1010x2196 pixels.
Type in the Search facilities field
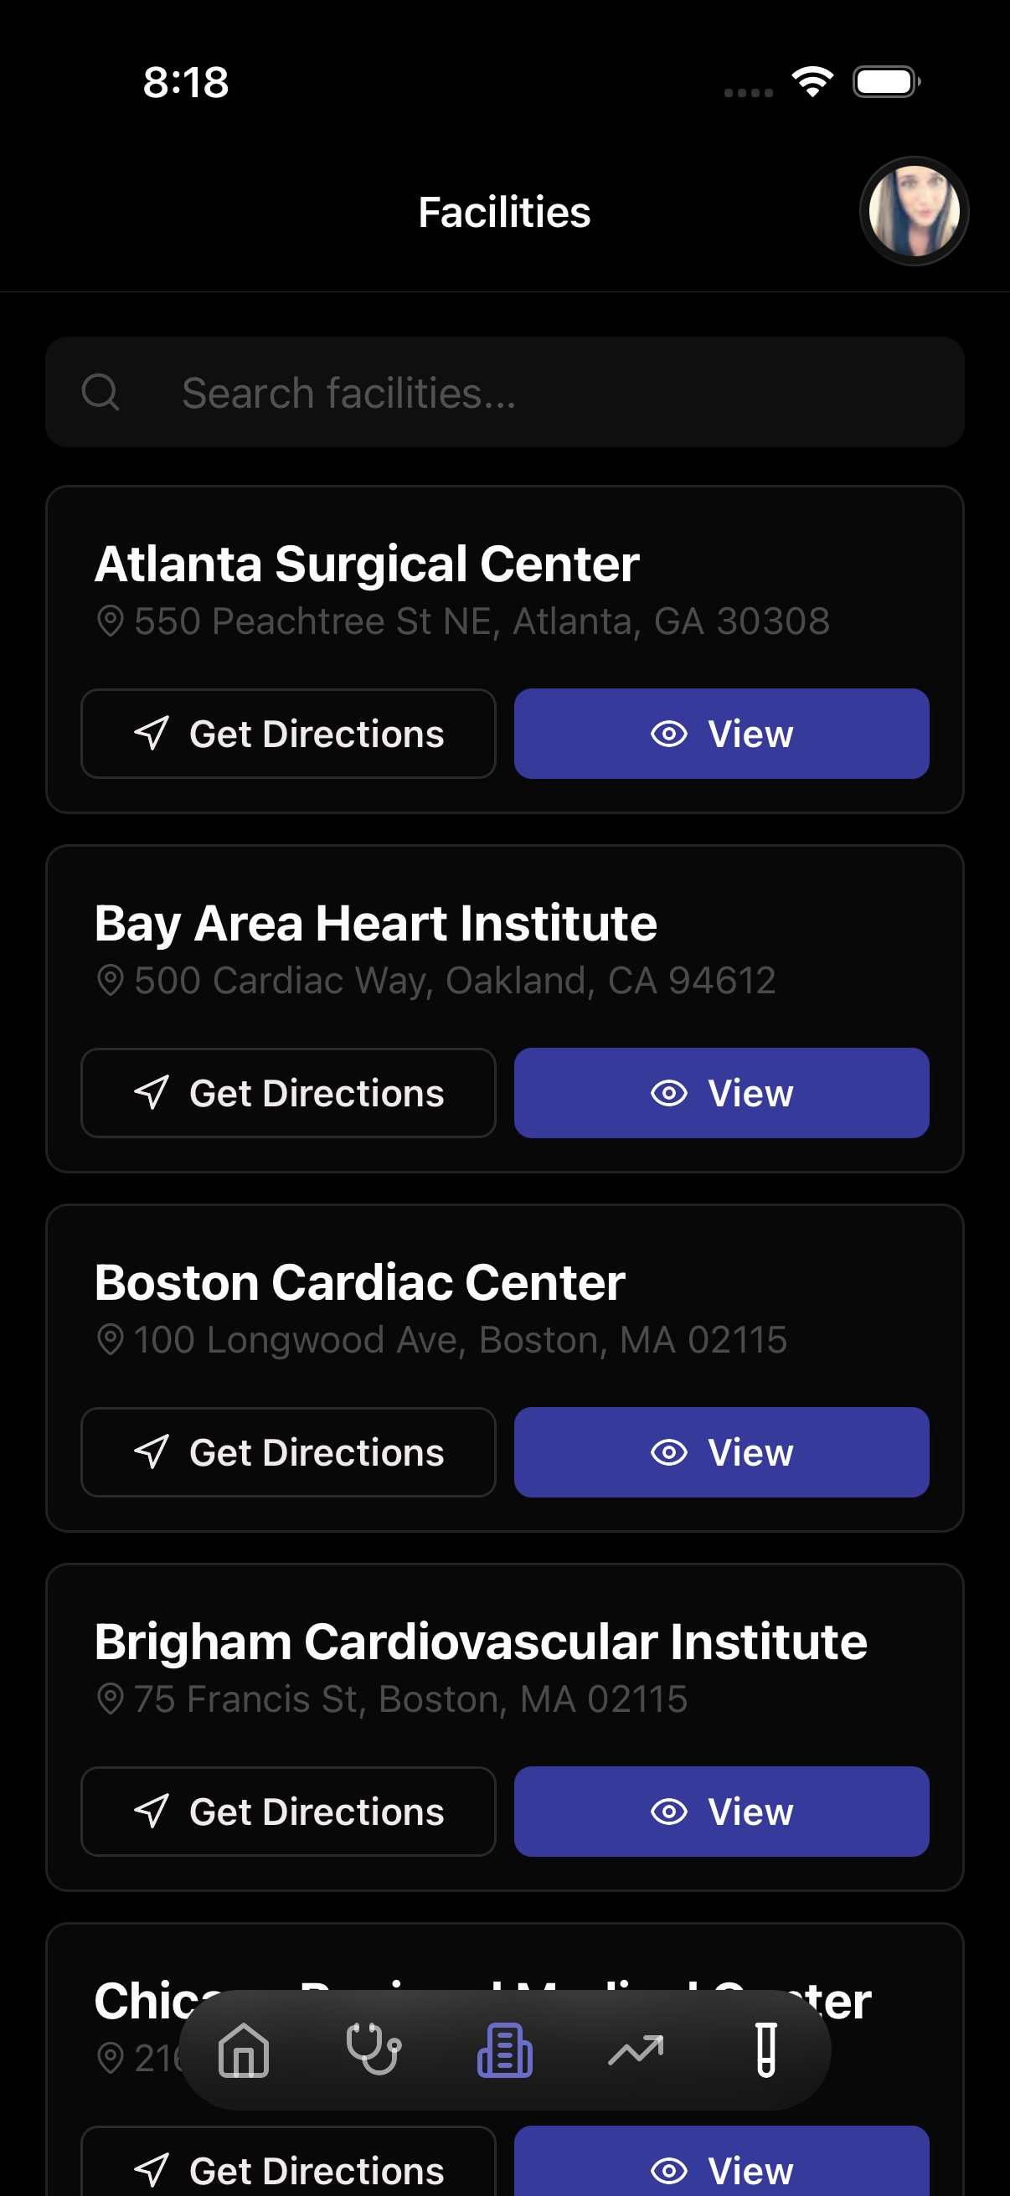point(545,392)
